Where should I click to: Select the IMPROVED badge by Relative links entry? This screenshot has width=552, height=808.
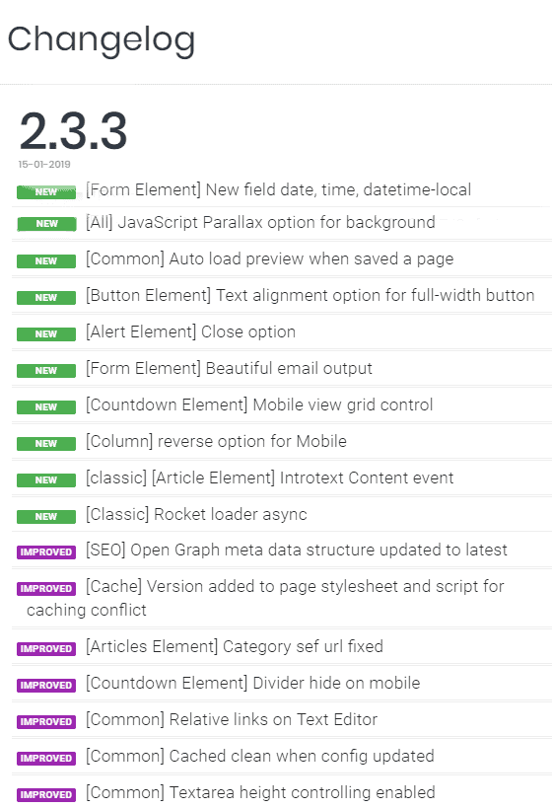point(46,721)
